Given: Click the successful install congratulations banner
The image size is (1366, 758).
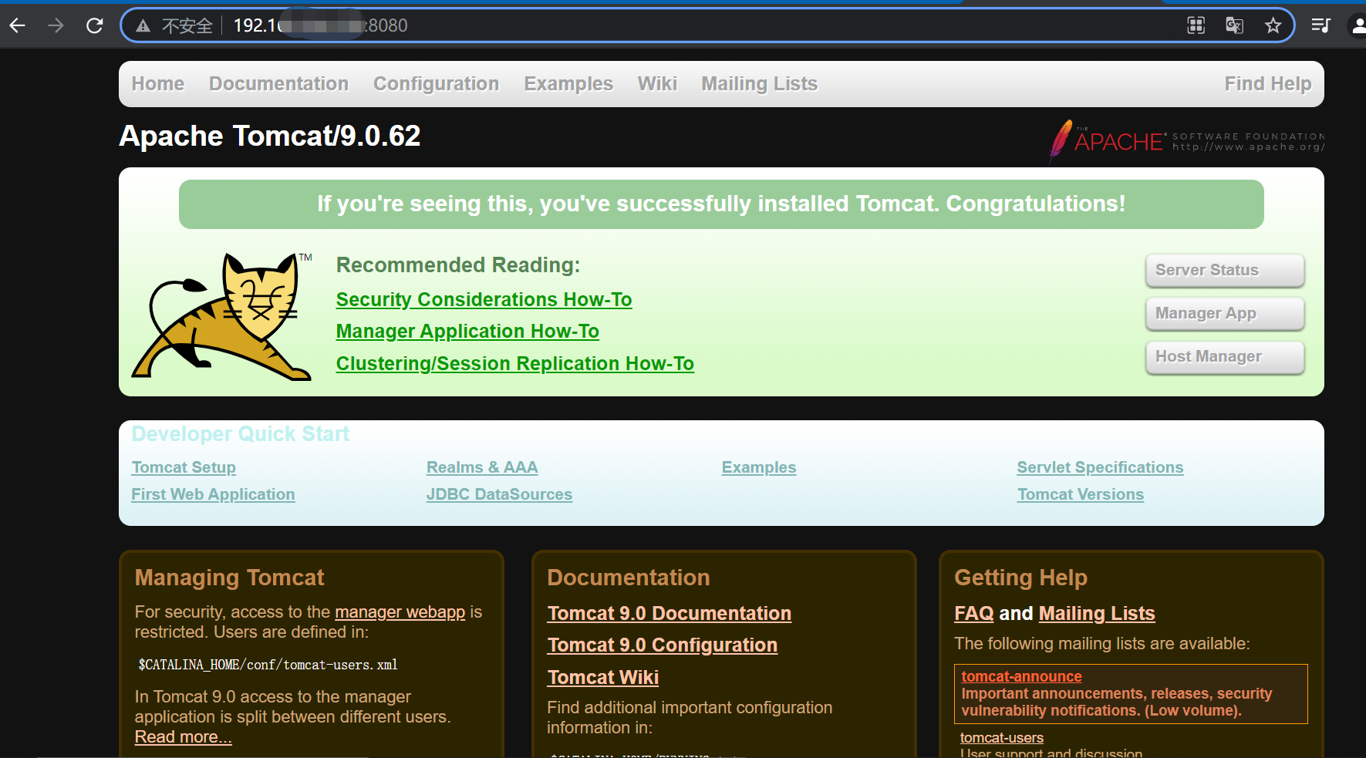Looking at the screenshot, I should tap(721, 204).
